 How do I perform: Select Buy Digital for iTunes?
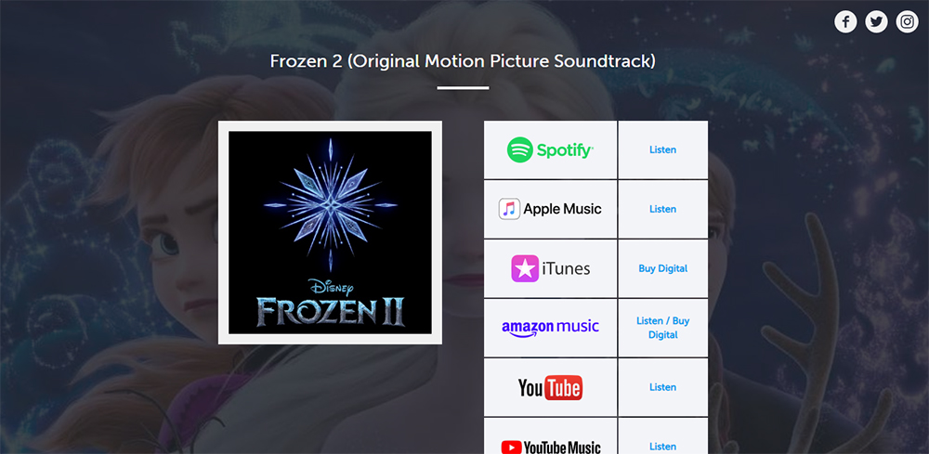[662, 268]
